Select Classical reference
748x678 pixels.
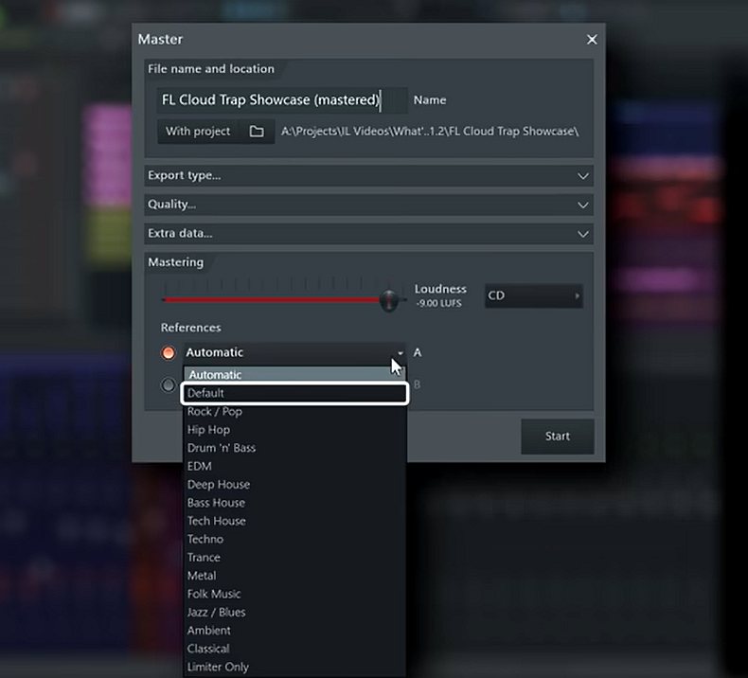click(x=294, y=649)
